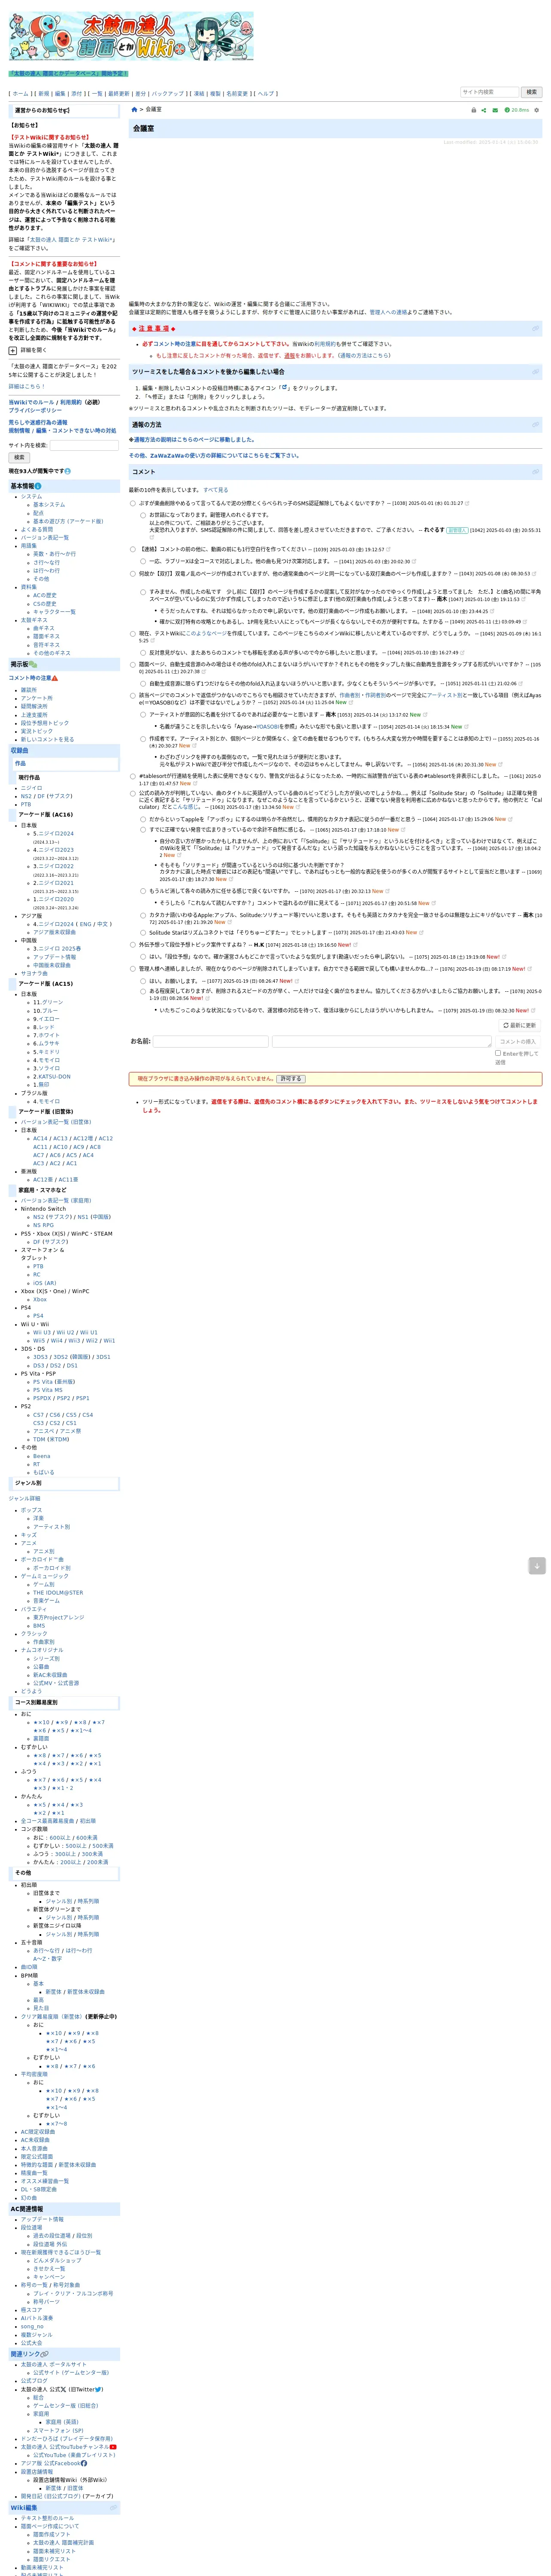
Task: Open the バックアップ menu item
Action: pyautogui.click(x=168, y=93)
